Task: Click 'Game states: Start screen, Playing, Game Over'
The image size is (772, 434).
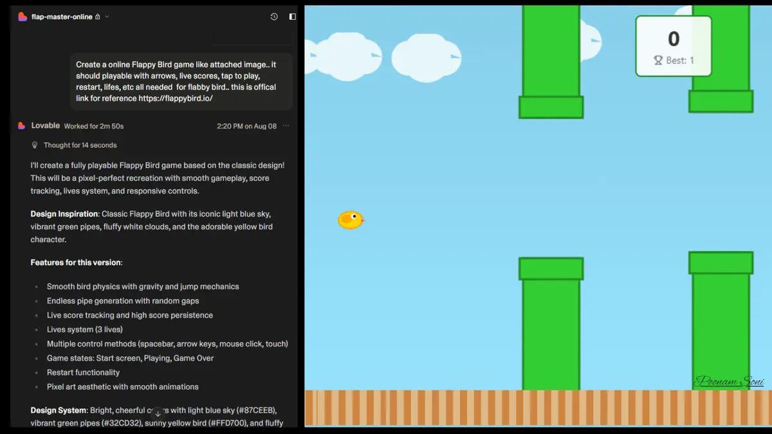Action: tap(131, 358)
